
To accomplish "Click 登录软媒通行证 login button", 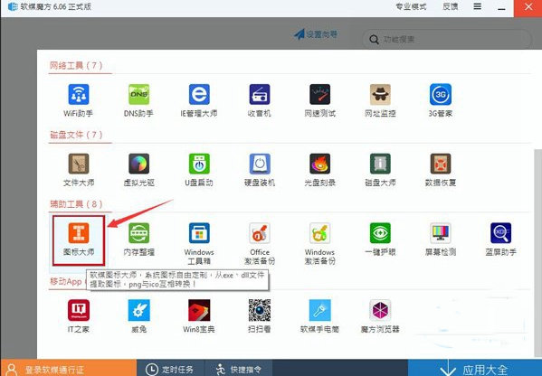I will (69, 368).
